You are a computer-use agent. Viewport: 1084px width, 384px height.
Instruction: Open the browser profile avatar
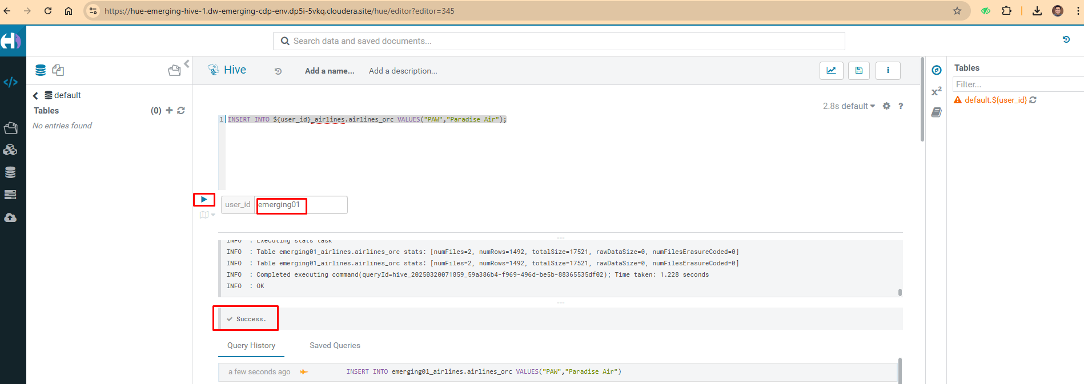pos(1058,11)
